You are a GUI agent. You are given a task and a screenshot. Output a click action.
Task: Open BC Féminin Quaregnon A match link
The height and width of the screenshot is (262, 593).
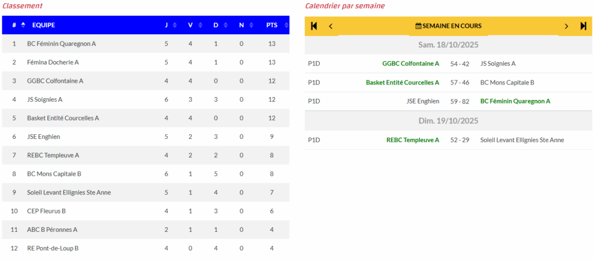pyautogui.click(x=515, y=101)
